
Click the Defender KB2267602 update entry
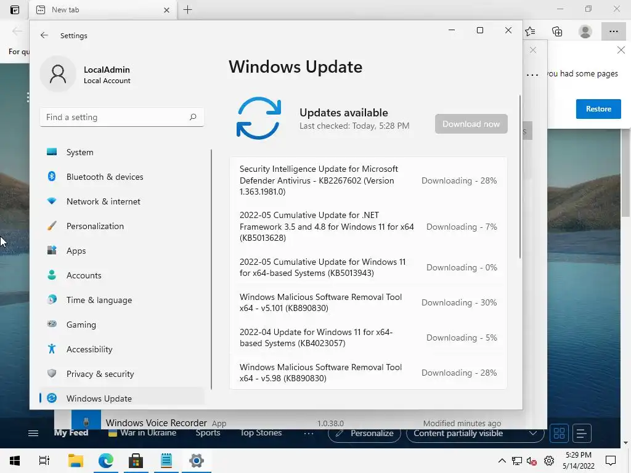[x=368, y=180]
